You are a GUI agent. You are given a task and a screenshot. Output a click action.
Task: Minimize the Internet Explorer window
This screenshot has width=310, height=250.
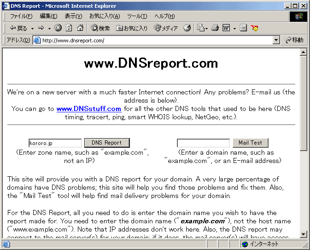[x=287, y=6]
